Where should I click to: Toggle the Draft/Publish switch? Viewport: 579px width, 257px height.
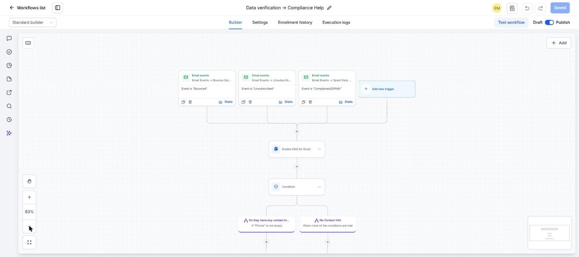click(549, 22)
